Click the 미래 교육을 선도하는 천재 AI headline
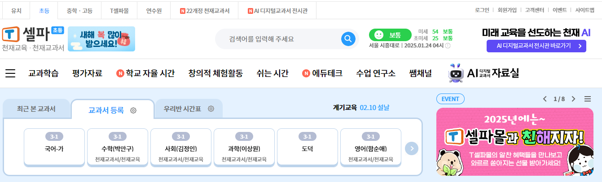Viewport: 602px width, 182px height. coord(536,32)
